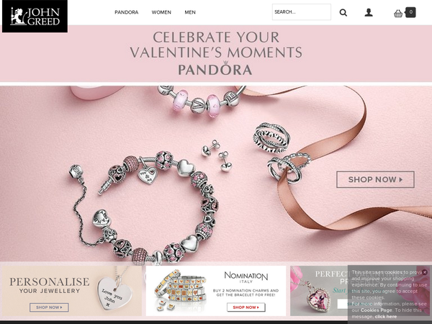Image resolution: width=432 pixels, height=324 pixels.
Task: Open the shopping basket icon
Action: [x=398, y=13]
